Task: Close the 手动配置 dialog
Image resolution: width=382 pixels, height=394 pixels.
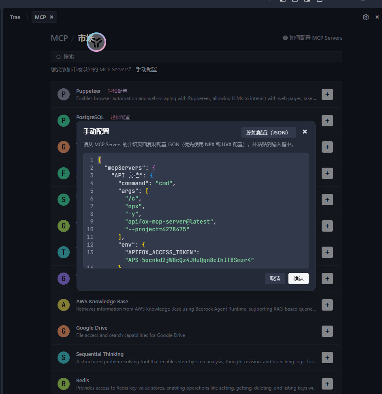Action: pos(305,132)
